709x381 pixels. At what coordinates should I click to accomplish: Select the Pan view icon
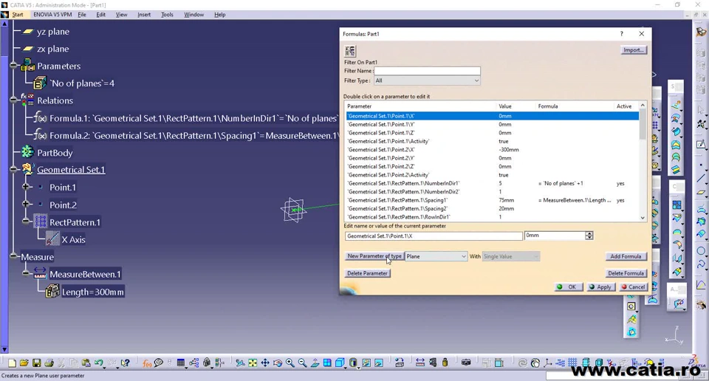(265, 363)
